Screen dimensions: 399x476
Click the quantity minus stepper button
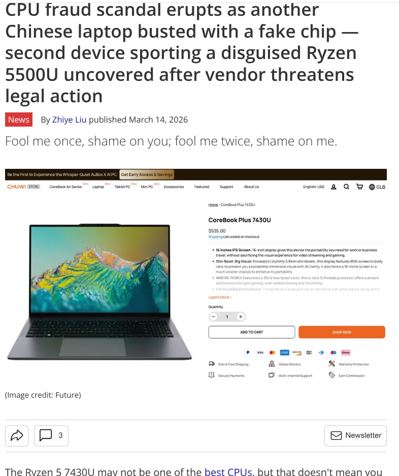coord(213,317)
